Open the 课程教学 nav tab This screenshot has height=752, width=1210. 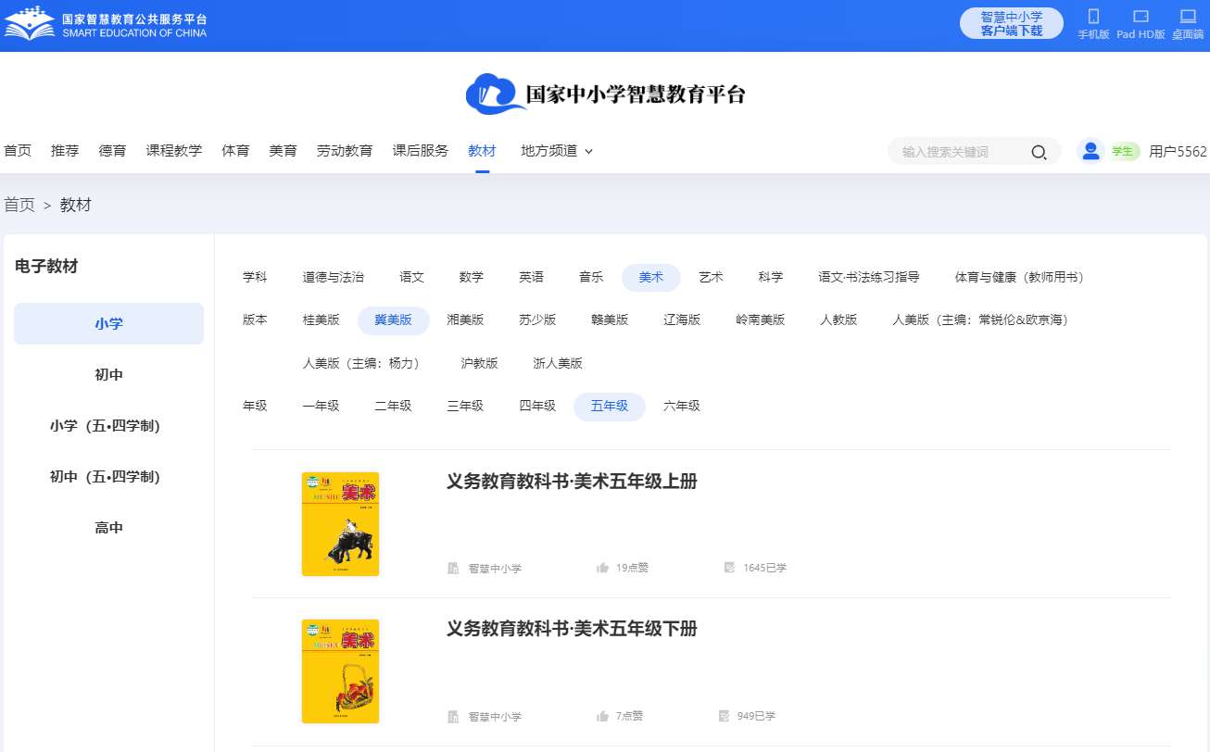pos(174,151)
